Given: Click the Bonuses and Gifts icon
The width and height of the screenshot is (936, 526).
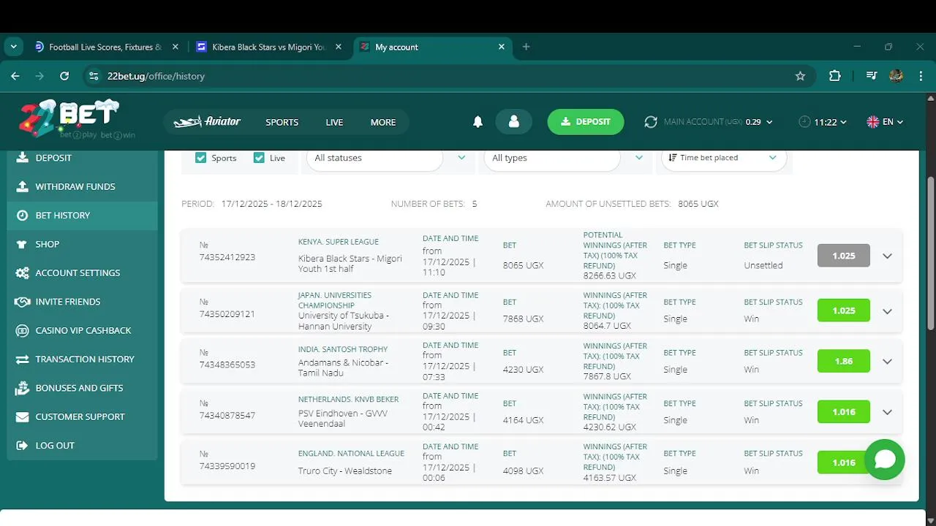Looking at the screenshot, I should tap(22, 388).
